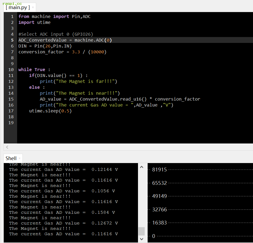
Task: Click the Shell vertical scrollbar thumb
Action: point(141,231)
